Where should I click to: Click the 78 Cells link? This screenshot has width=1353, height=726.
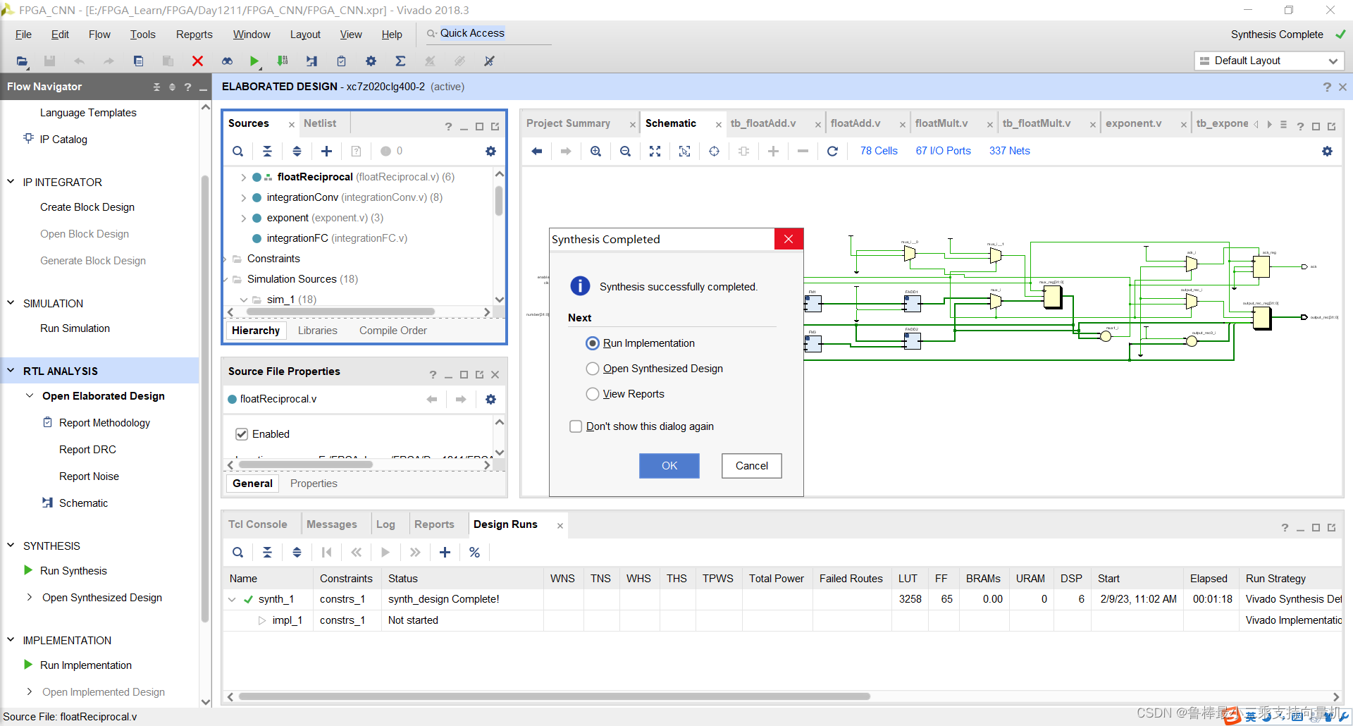point(879,151)
